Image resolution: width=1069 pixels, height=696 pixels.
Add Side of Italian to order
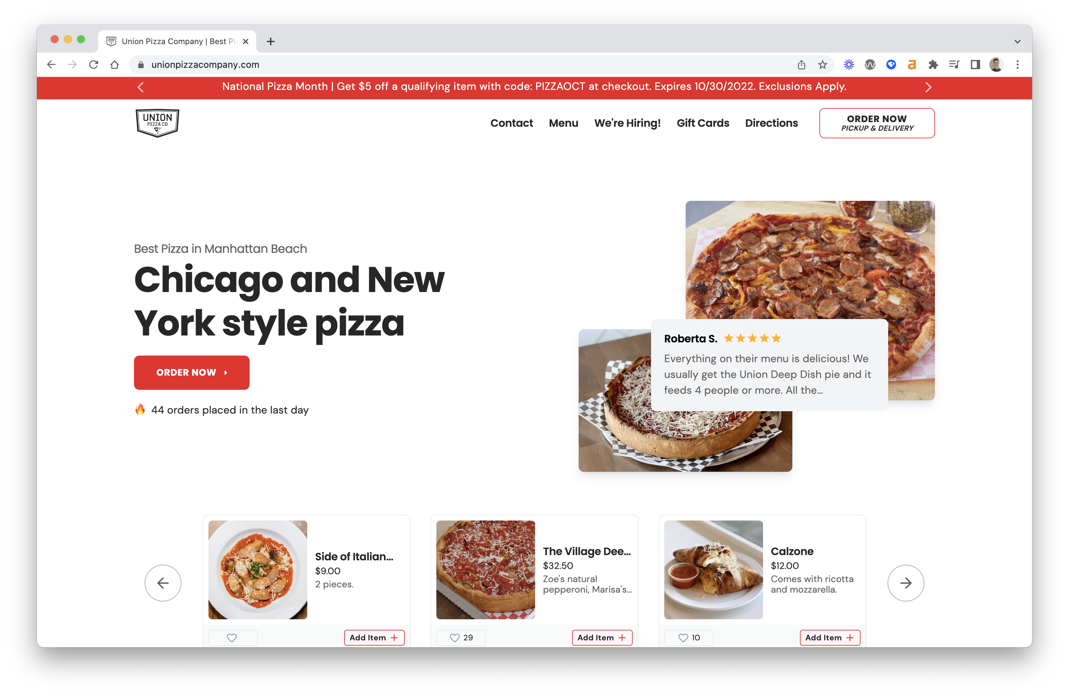pyautogui.click(x=374, y=638)
